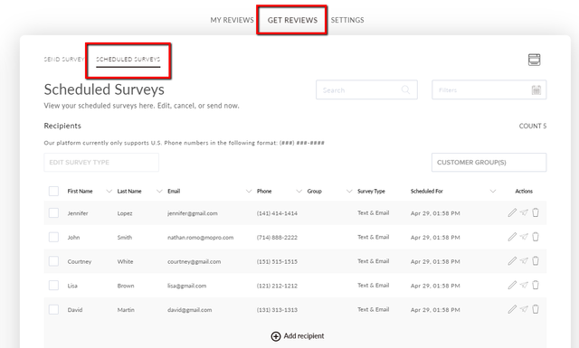Viewport: 579px width, 348px height.
Task: Click phone number (714) 888-2222
Action: click(x=277, y=238)
